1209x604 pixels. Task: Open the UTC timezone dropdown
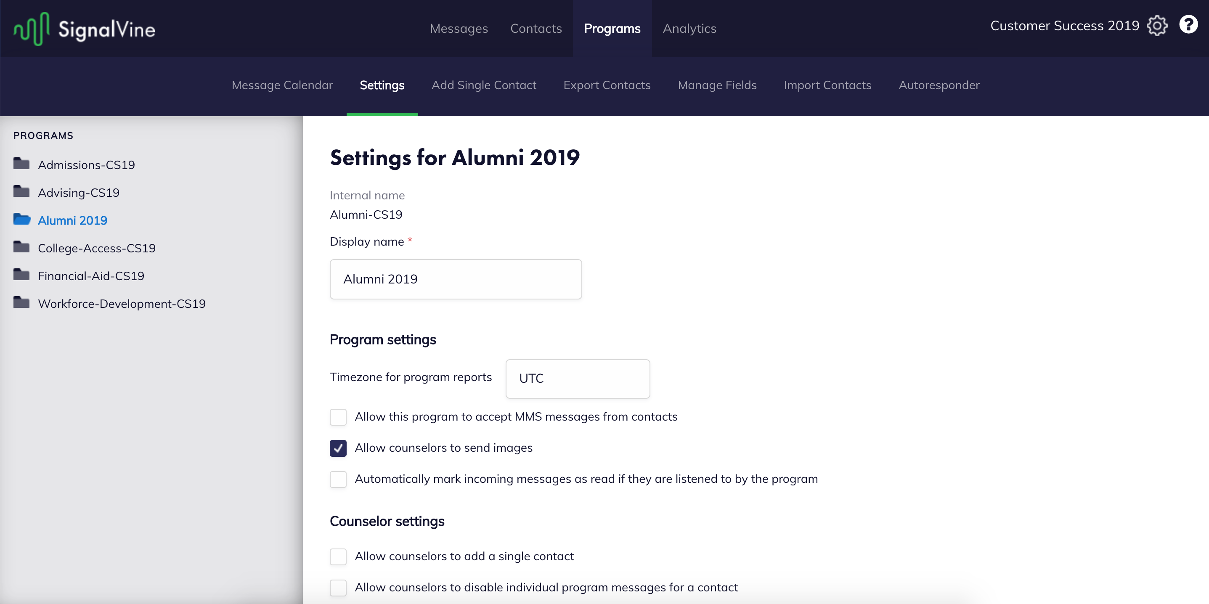coord(578,379)
